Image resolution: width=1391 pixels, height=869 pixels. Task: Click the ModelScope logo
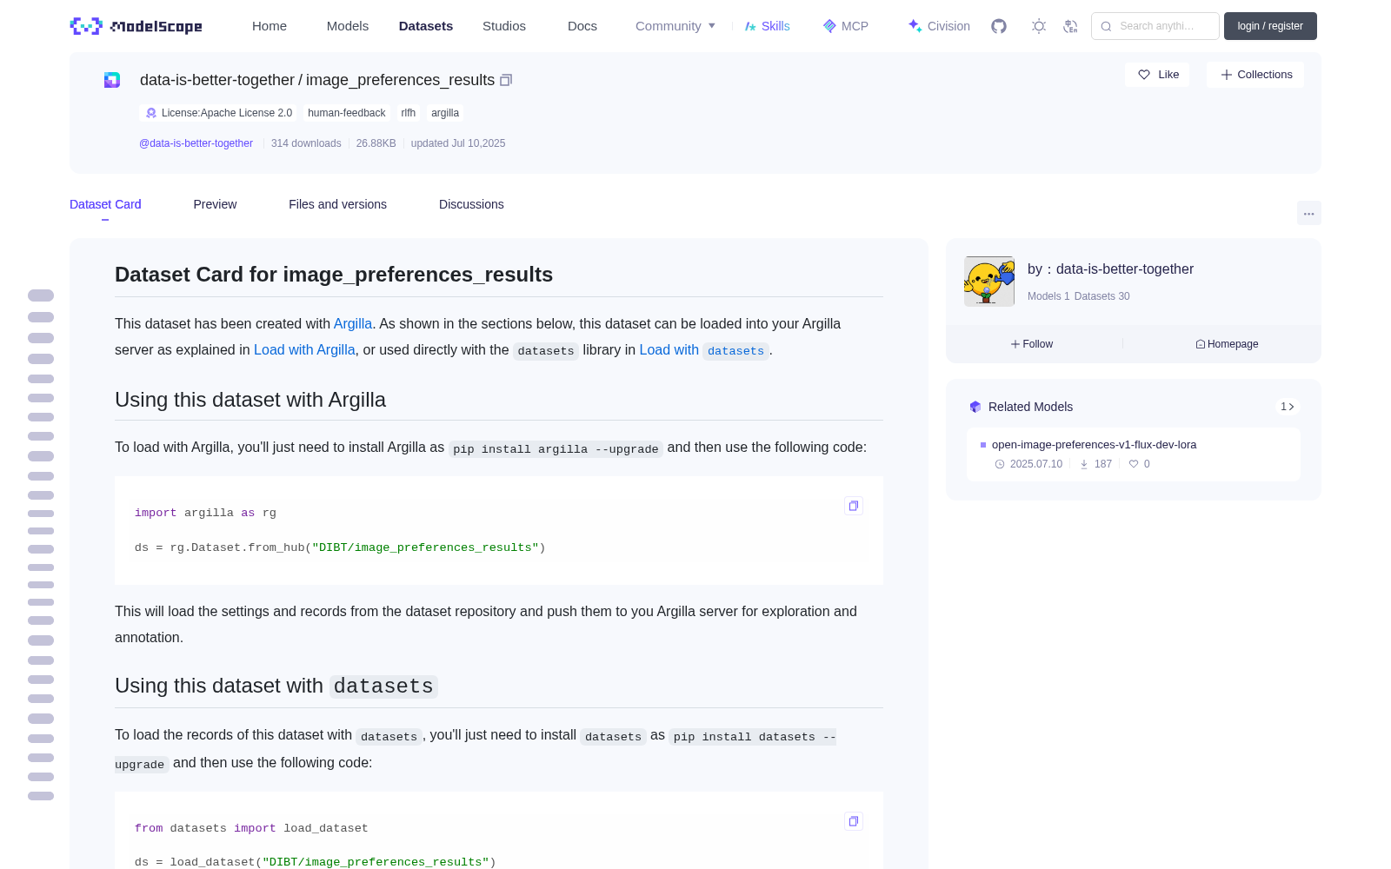[x=136, y=26]
